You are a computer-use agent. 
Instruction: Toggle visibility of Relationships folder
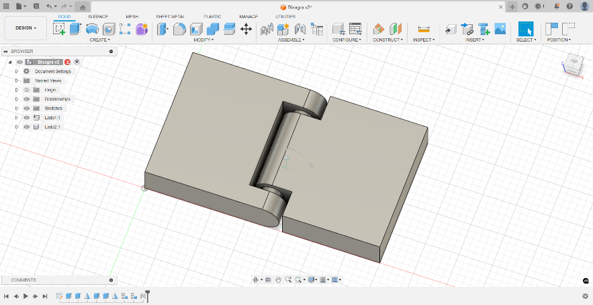pyautogui.click(x=26, y=99)
